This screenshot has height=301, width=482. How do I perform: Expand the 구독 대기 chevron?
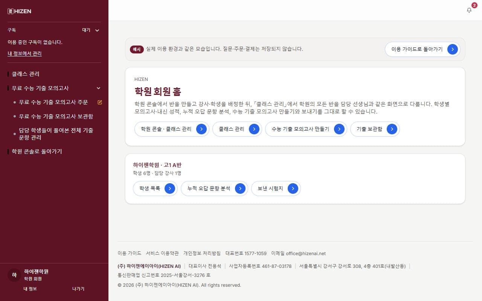97,30
